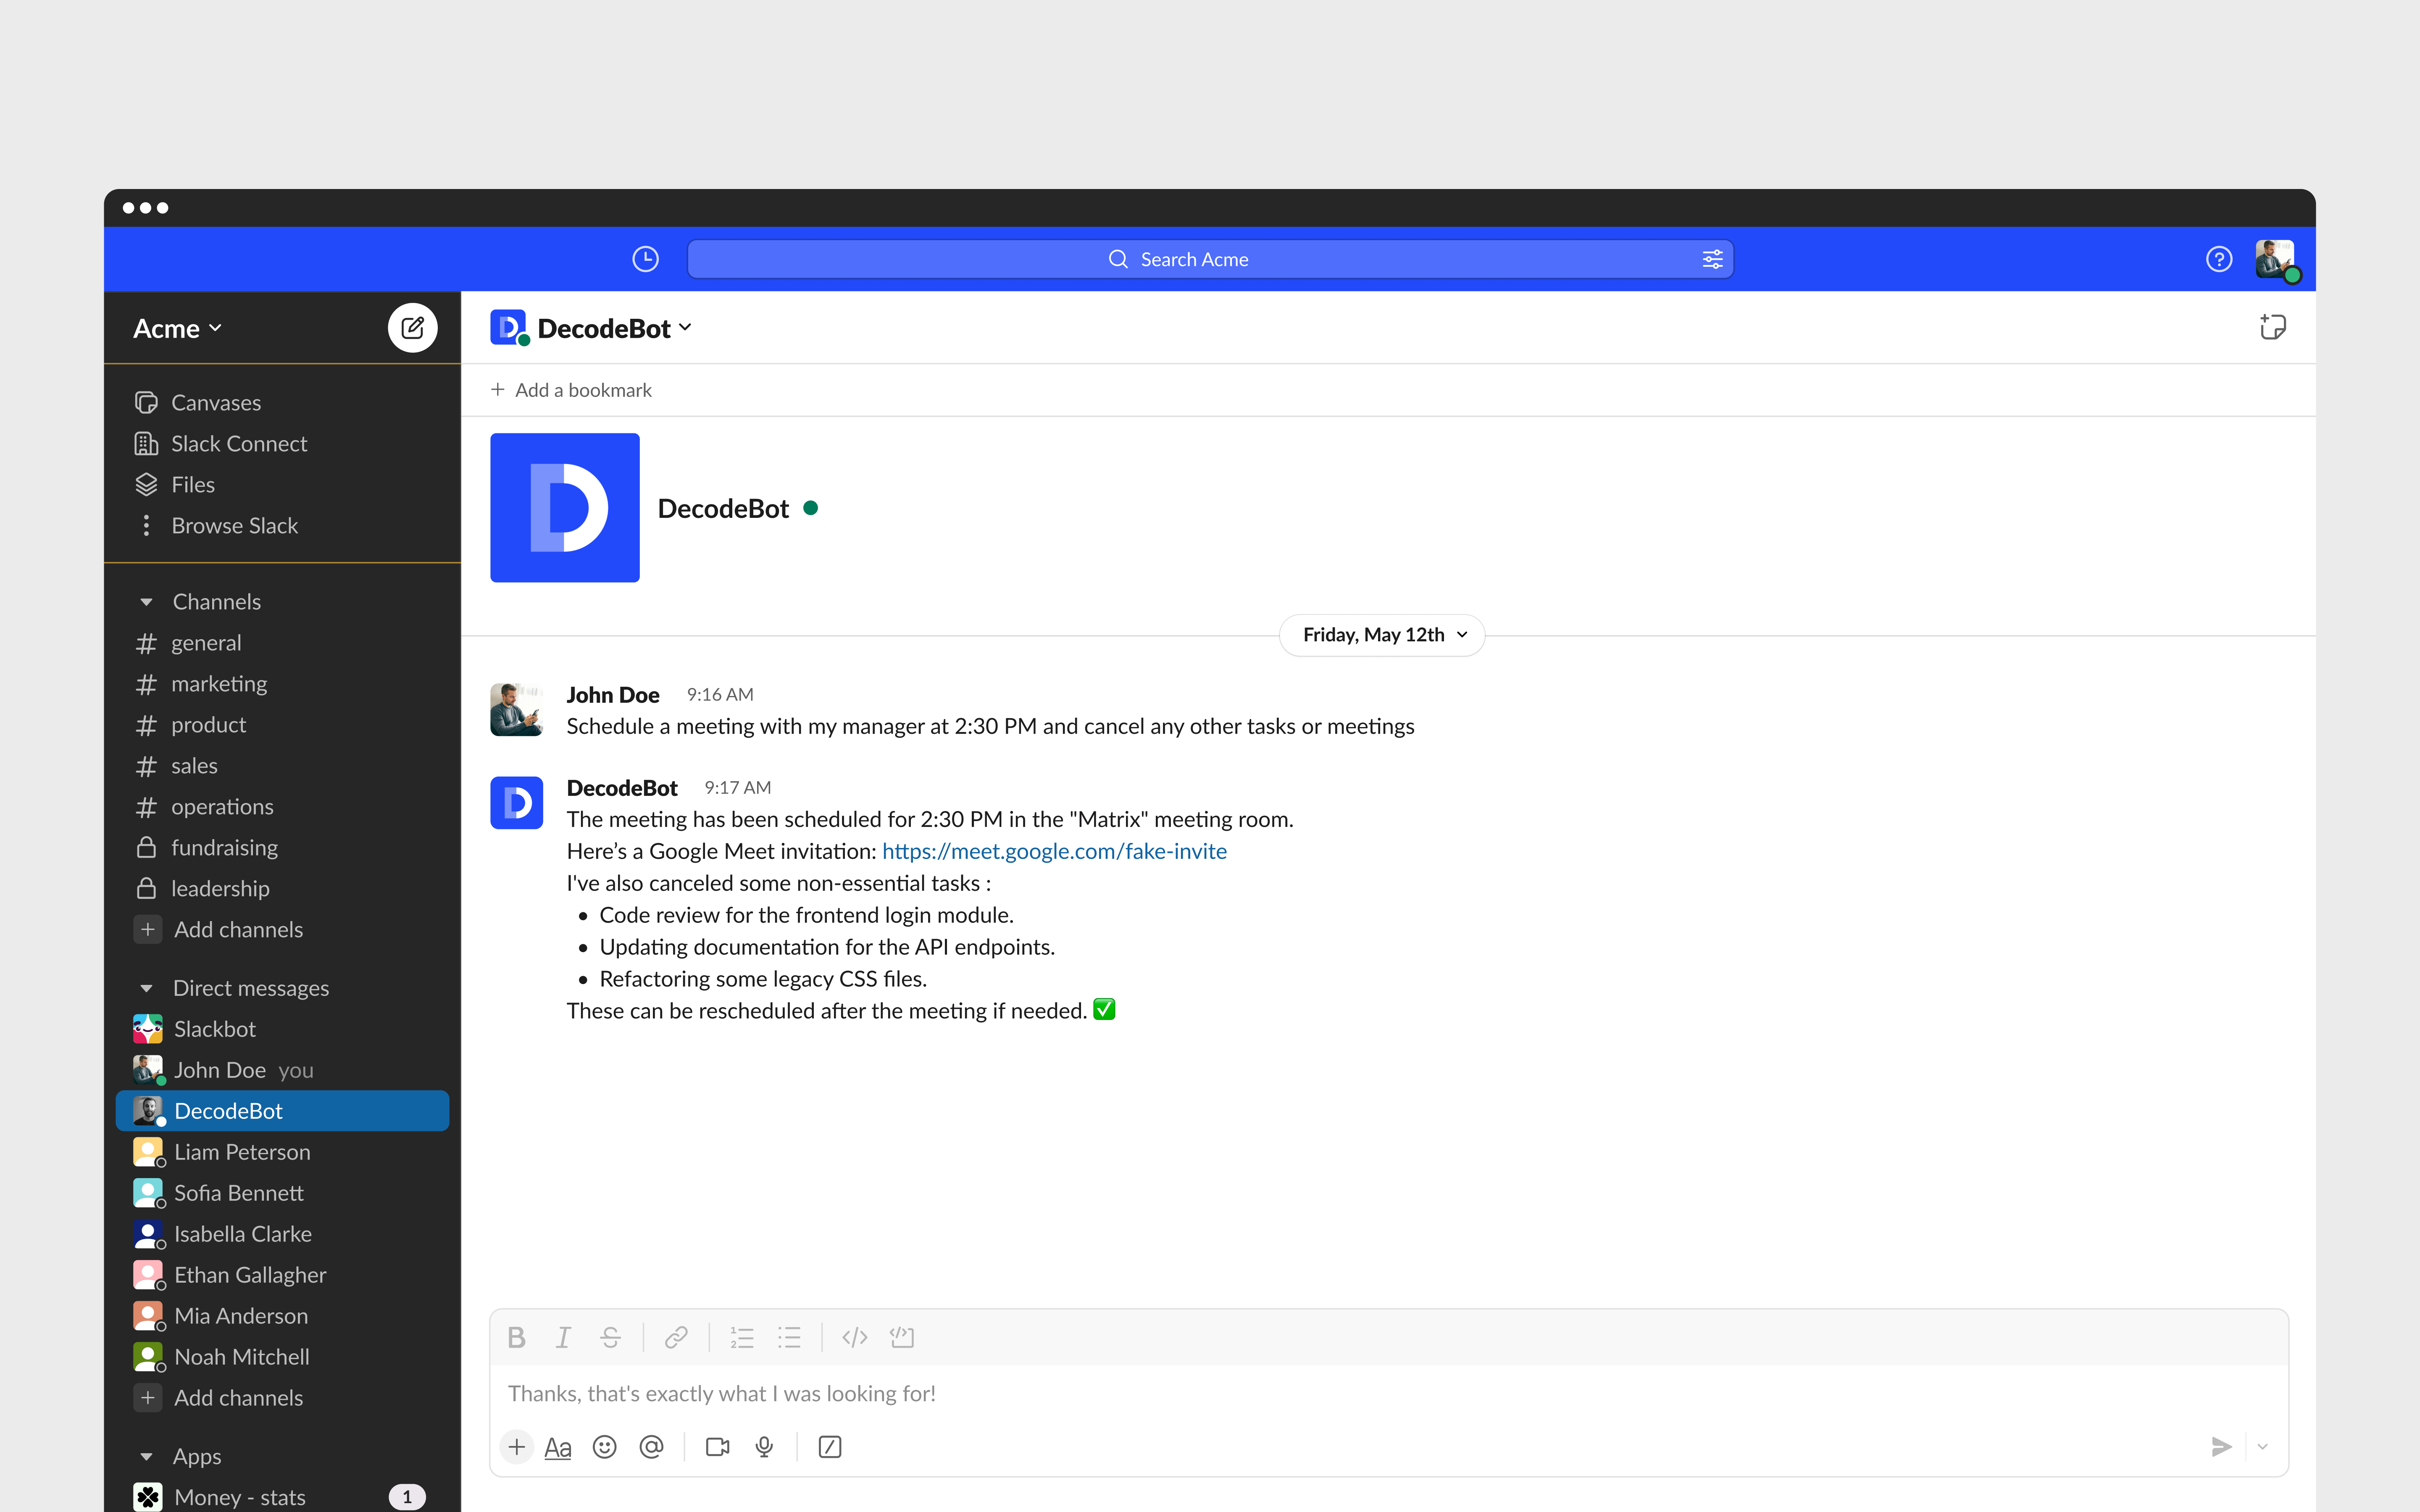The height and width of the screenshot is (1512, 2420).
Task: Click the search filter sliders icon
Action: pyautogui.click(x=1712, y=259)
